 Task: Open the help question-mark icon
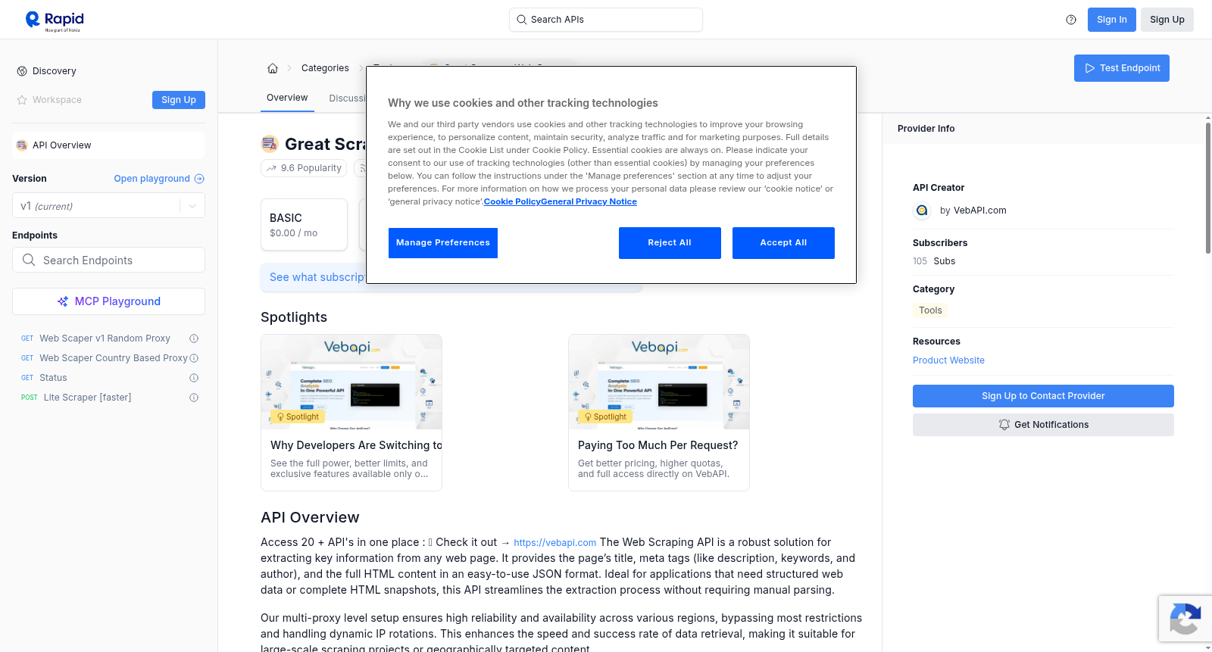click(1071, 20)
